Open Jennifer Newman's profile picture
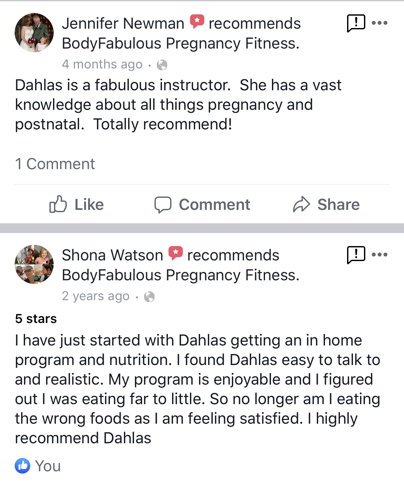 pos(34,33)
